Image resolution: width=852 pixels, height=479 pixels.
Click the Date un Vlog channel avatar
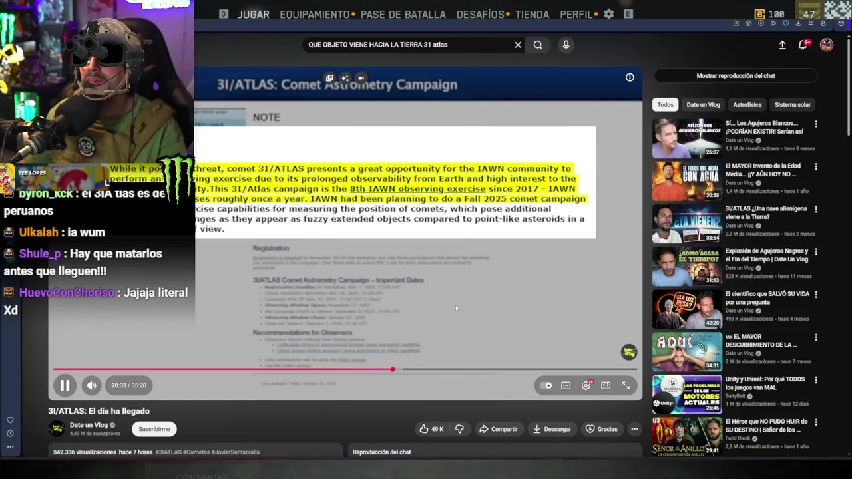pos(57,429)
